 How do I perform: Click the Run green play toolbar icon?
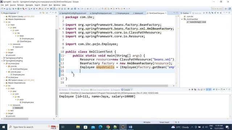(18, 9)
